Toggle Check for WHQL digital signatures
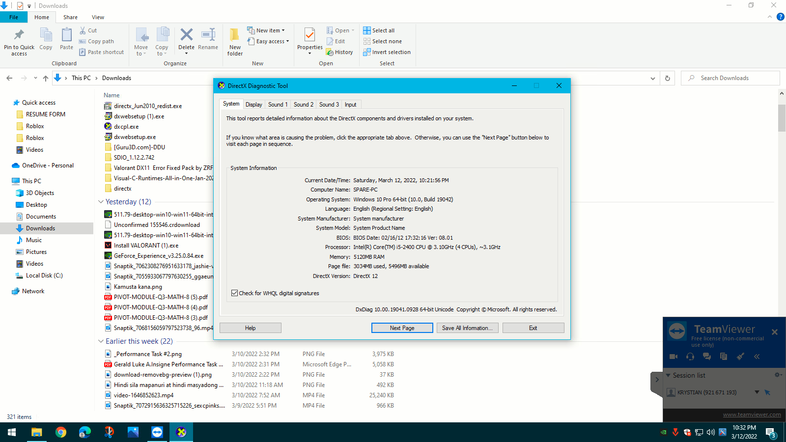The height and width of the screenshot is (442, 786). (x=235, y=293)
